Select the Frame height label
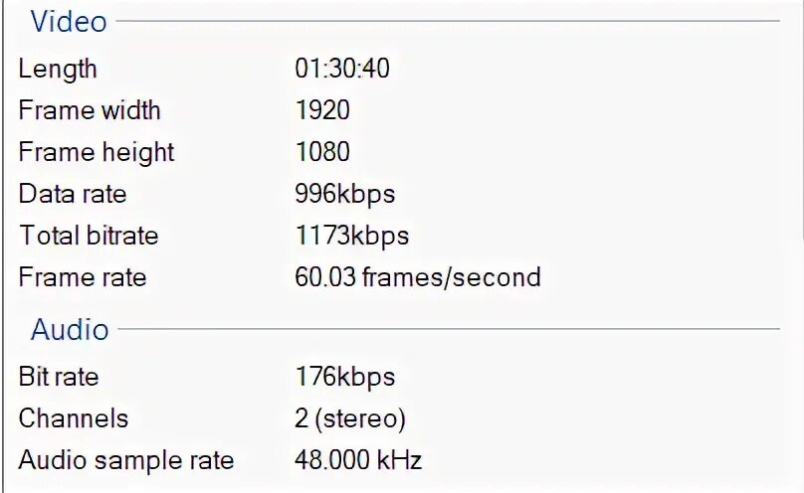804x493 pixels. (x=96, y=152)
